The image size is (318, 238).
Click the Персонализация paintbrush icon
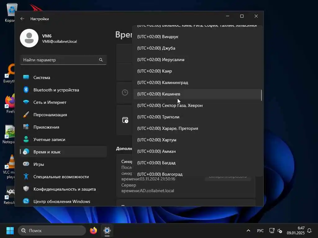pyautogui.click(x=26, y=115)
